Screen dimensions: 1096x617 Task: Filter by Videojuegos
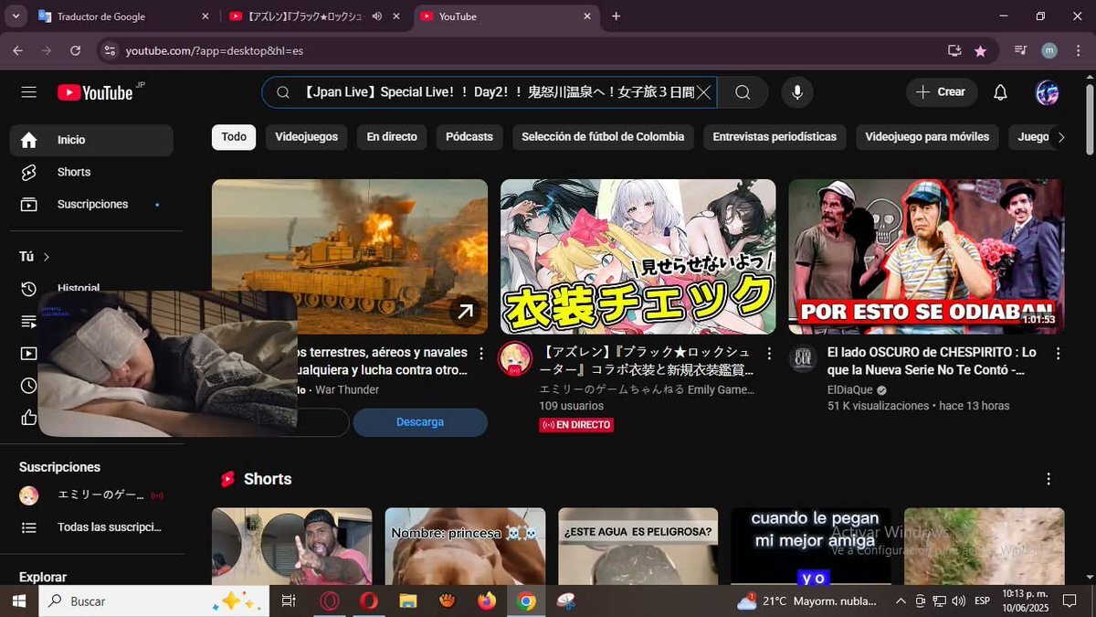click(x=307, y=137)
